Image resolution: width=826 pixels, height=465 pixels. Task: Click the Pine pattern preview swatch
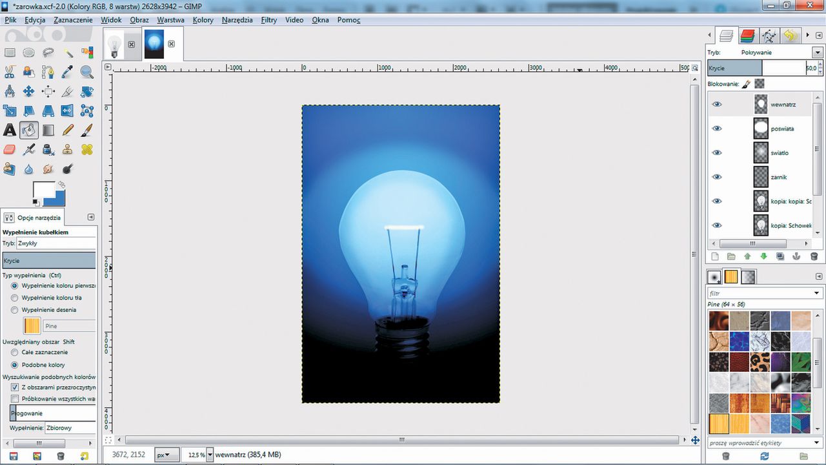(x=32, y=325)
